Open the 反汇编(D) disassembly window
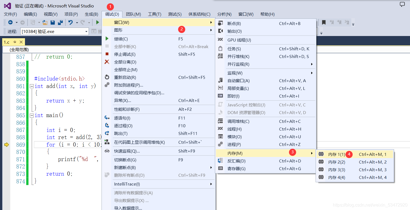 tap(266, 161)
